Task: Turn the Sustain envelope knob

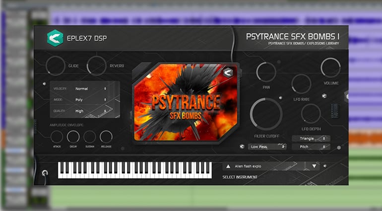Action: [90, 137]
